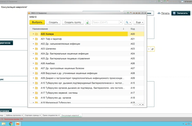Open Google Chrome from the taskbar
The width and height of the screenshot is (192, 126).
11,124
